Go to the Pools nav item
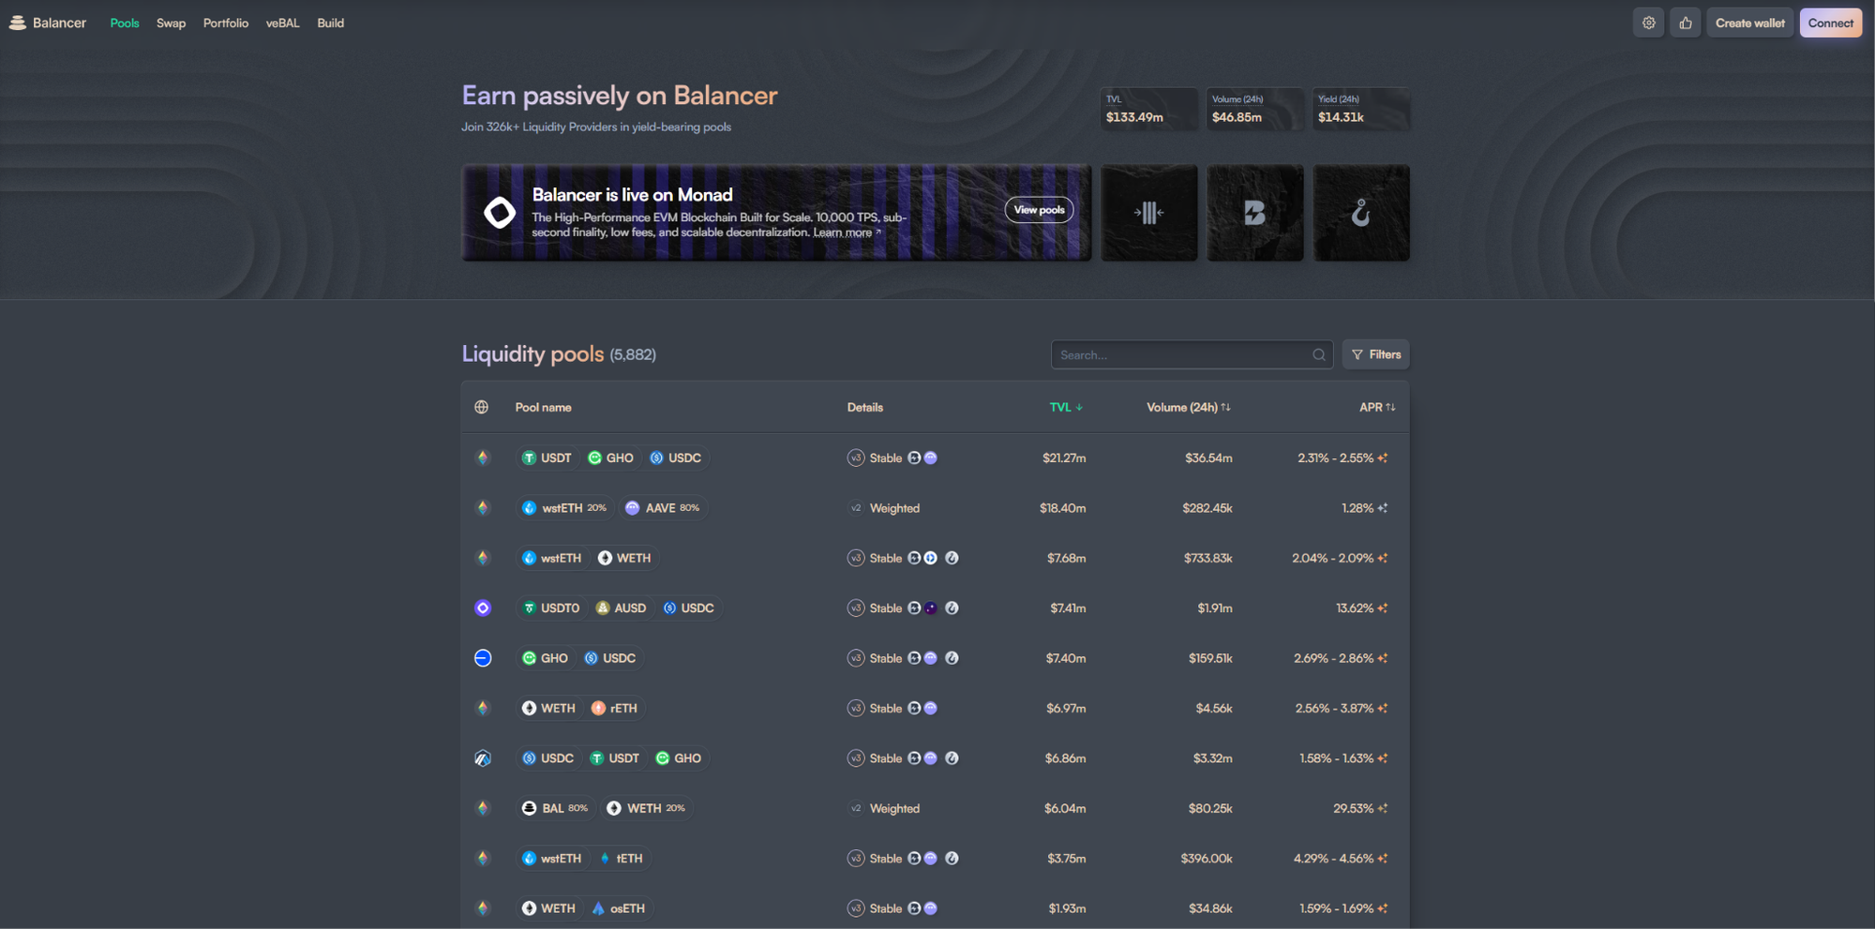The width and height of the screenshot is (1875, 929). click(x=125, y=22)
